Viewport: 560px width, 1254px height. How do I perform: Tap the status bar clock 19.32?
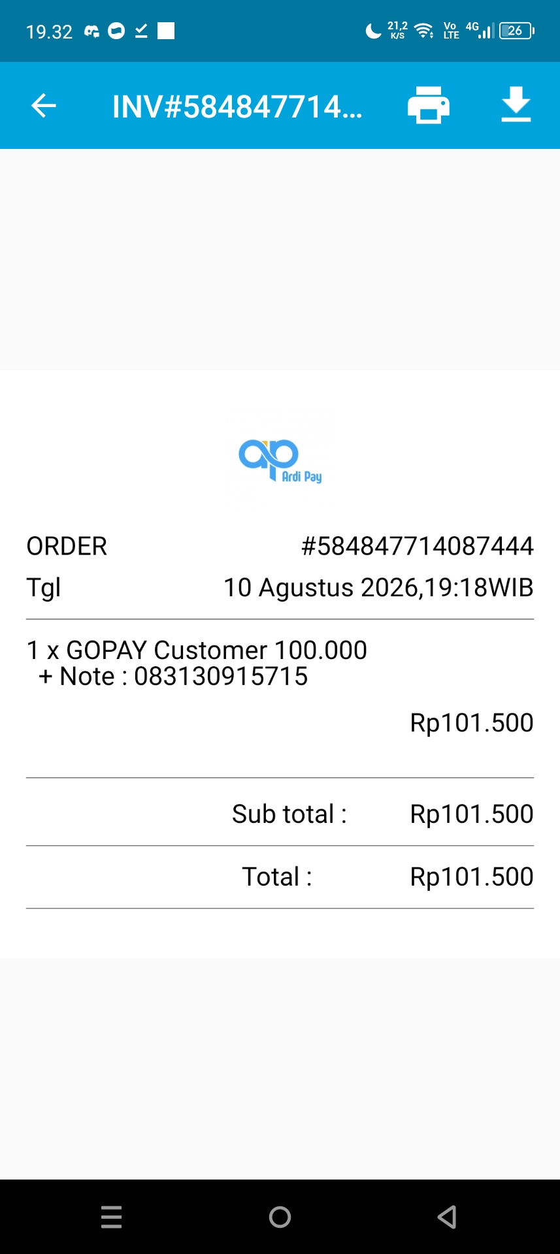49,31
